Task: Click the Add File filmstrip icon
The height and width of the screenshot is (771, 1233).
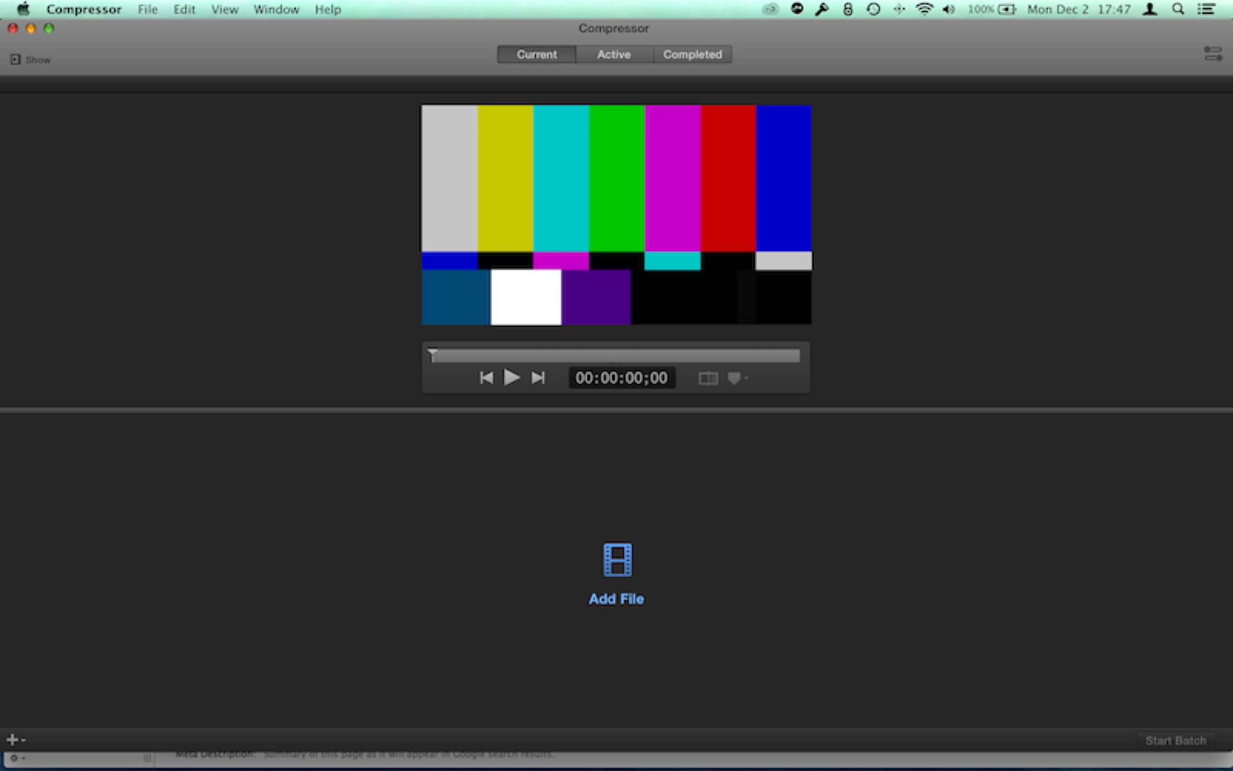Action: [617, 560]
